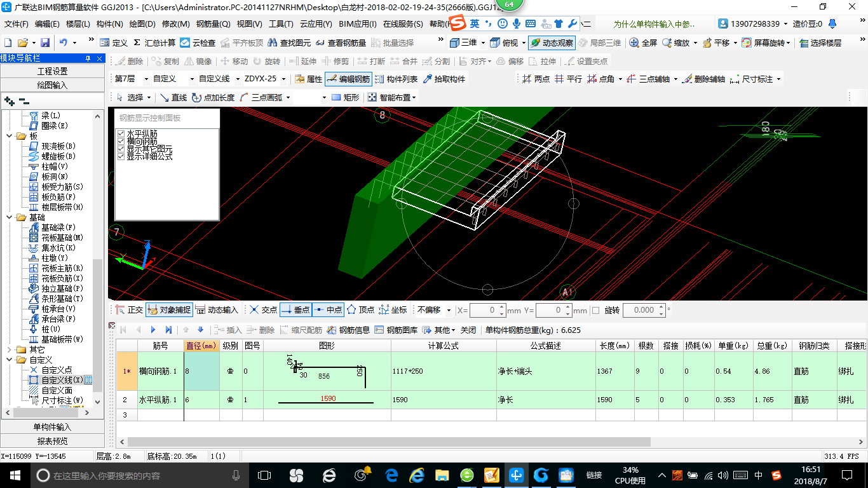
Task: Click 拾取构件 pick component tool
Action: (444, 79)
